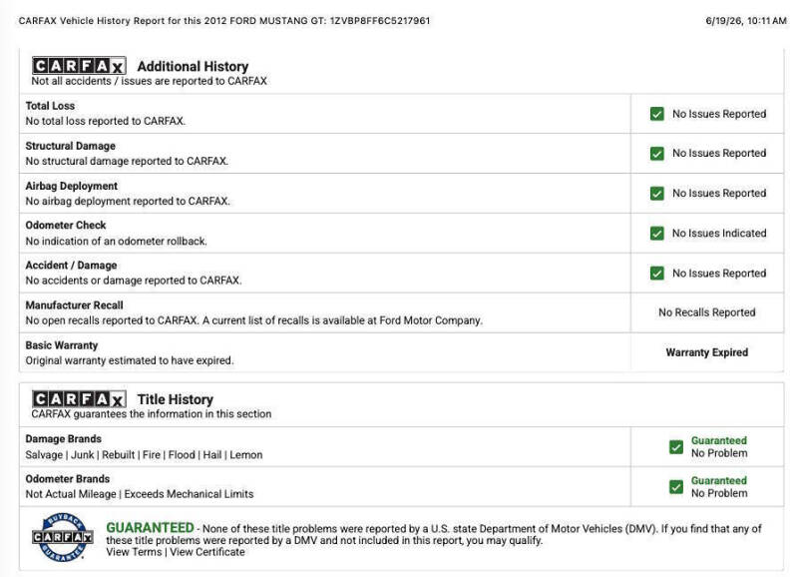Open the View Terms link

(134, 552)
